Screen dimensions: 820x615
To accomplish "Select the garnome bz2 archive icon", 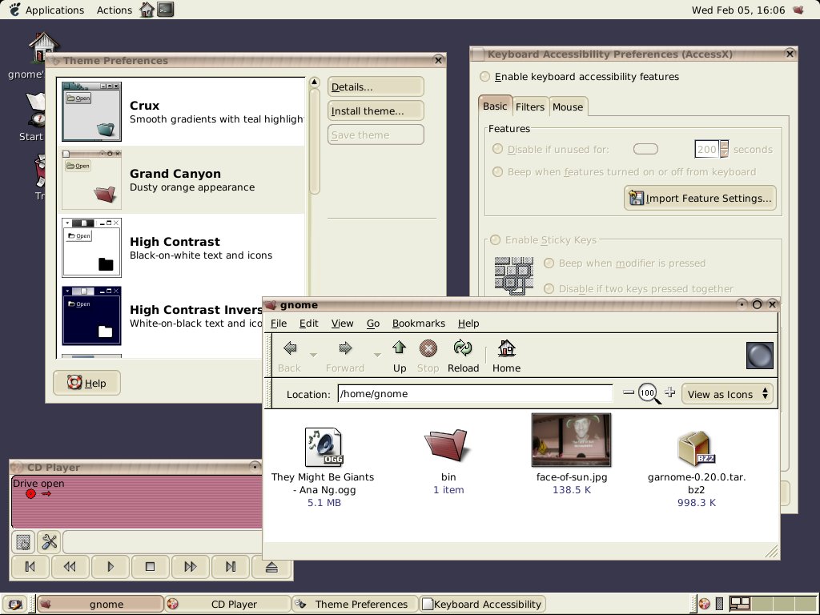I will (x=697, y=448).
